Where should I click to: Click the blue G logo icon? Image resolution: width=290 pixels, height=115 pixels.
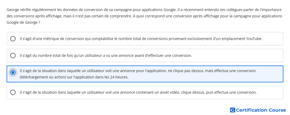click(233, 110)
